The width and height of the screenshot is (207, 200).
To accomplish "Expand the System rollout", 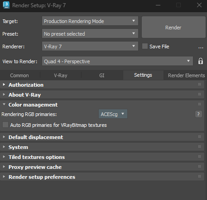I will 102,147.
